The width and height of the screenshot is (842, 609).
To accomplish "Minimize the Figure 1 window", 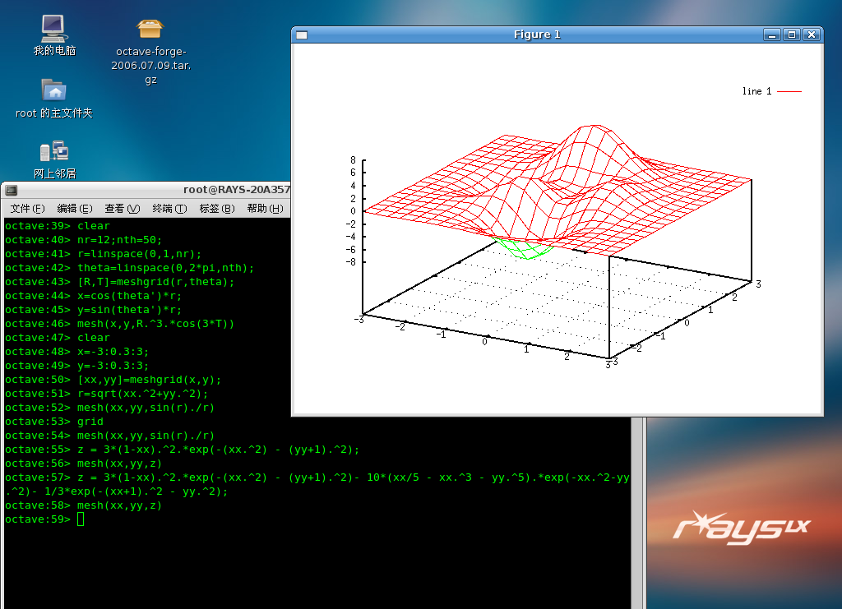I will click(x=771, y=35).
